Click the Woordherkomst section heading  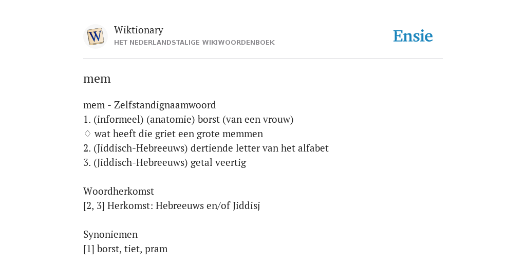(119, 191)
